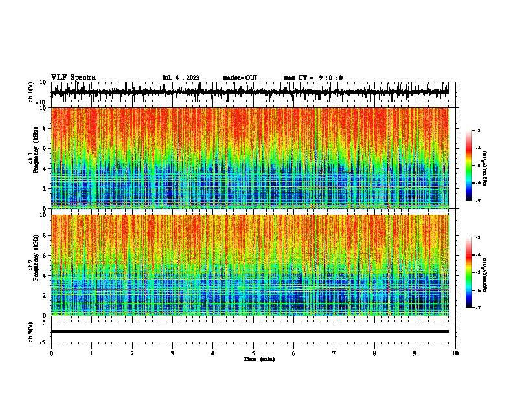Click the "VLF Spectra" plot title
This screenshot has width=513, height=396.
click(x=73, y=78)
